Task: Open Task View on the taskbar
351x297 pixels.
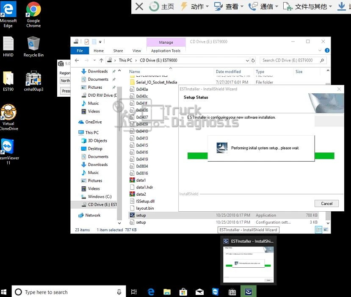Action: [x=134, y=292]
